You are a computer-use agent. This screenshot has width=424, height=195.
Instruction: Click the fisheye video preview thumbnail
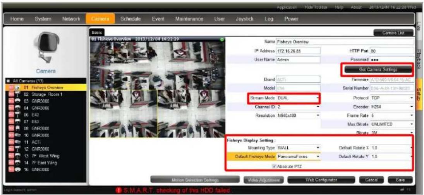pyautogui.click(x=158, y=87)
